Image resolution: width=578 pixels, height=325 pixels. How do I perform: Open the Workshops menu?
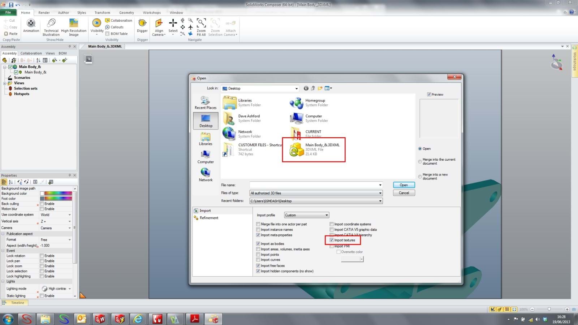pyautogui.click(x=152, y=12)
